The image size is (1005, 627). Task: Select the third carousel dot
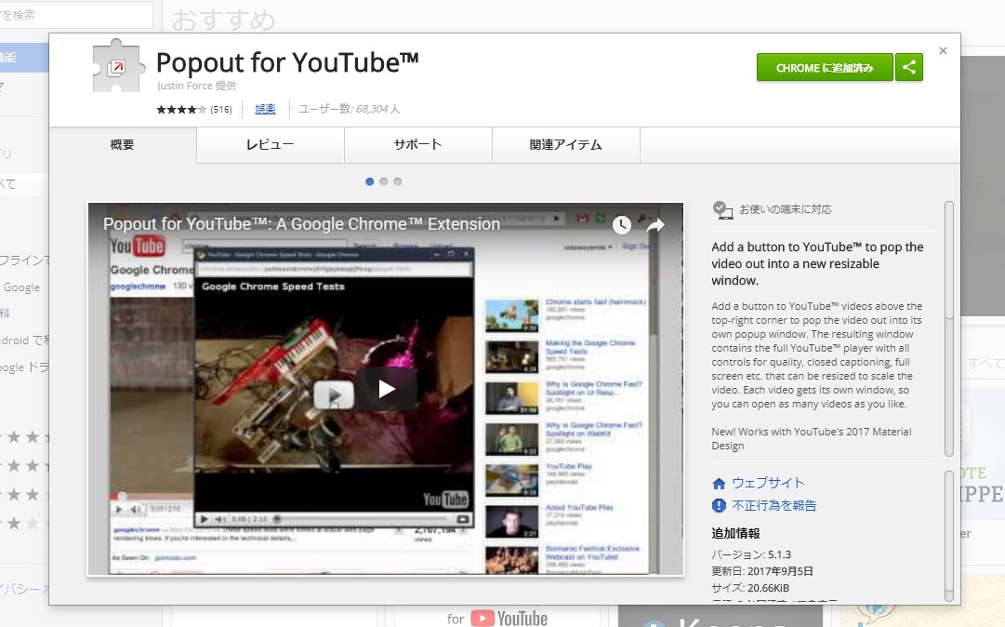pos(397,182)
